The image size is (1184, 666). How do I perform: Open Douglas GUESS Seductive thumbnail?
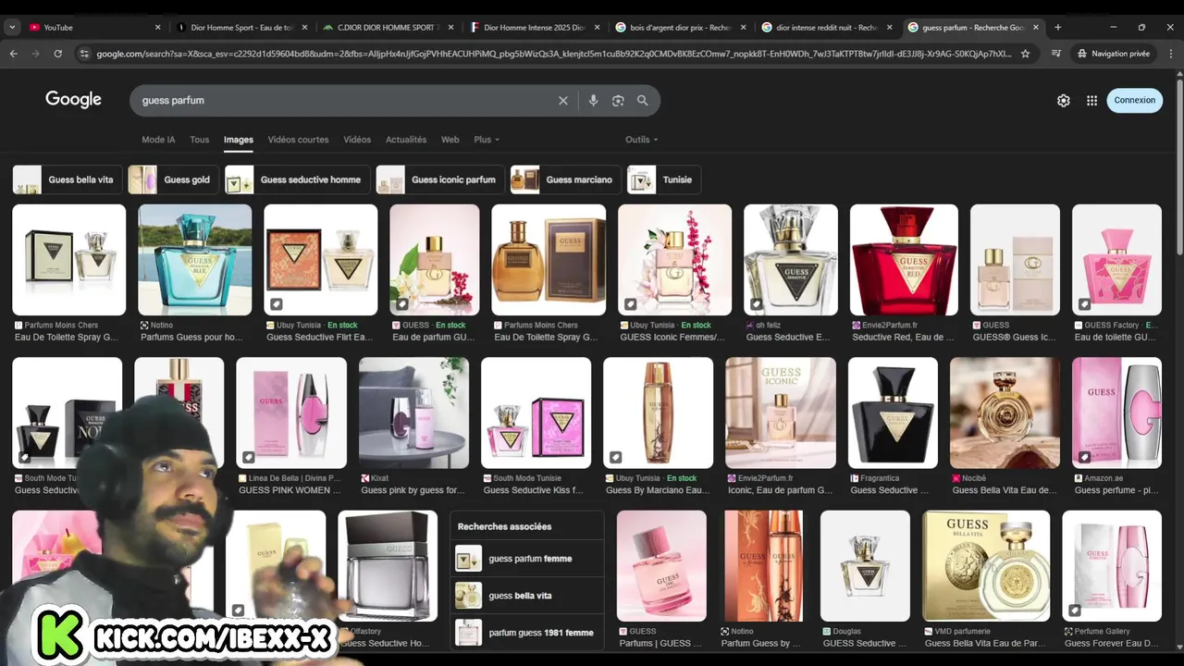[x=865, y=566]
